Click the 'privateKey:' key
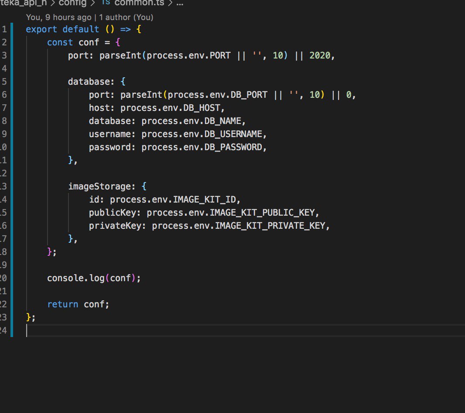This screenshot has height=413, width=465. (x=117, y=226)
